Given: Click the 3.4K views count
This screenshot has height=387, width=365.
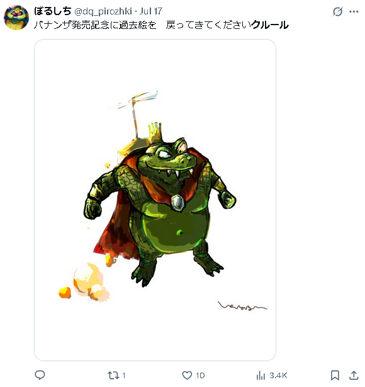Looking at the screenshot, I should (x=278, y=376).
